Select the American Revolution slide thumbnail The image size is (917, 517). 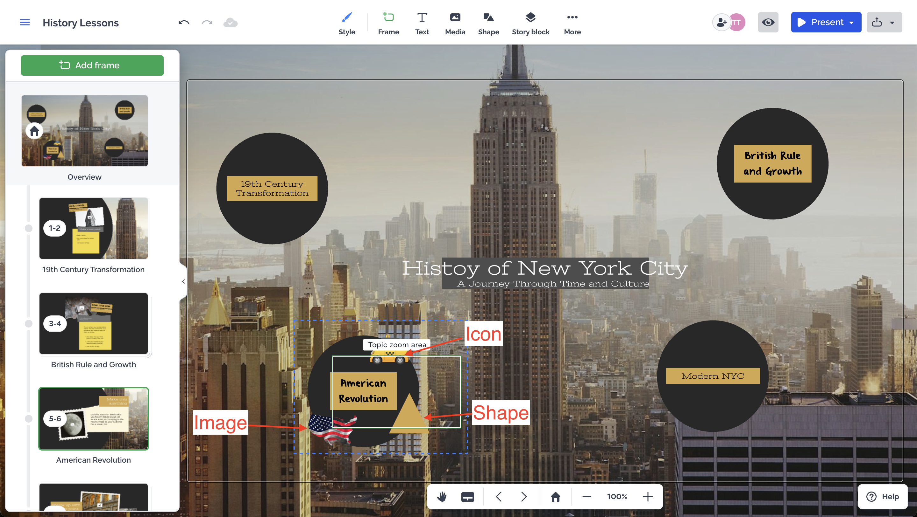[x=94, y=419]
